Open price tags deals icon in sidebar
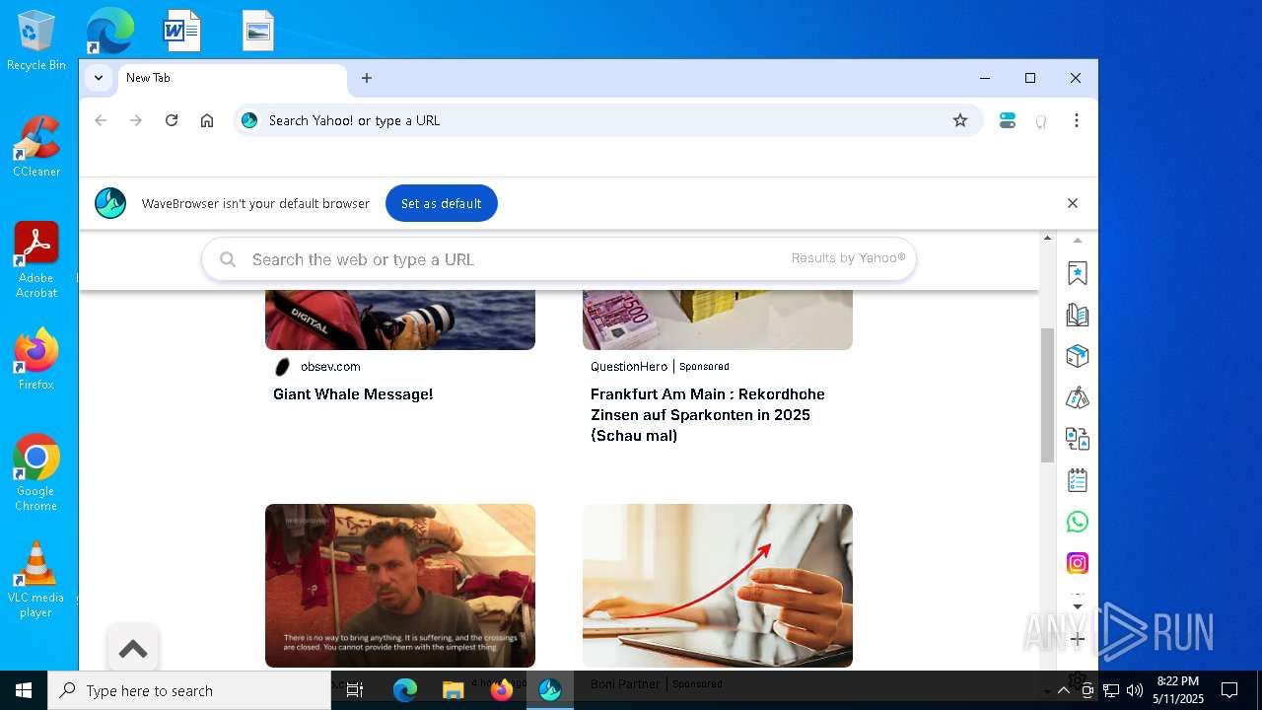Image resolution: width=1262 pixels, height=710 pixels. tap(1078, 397)
